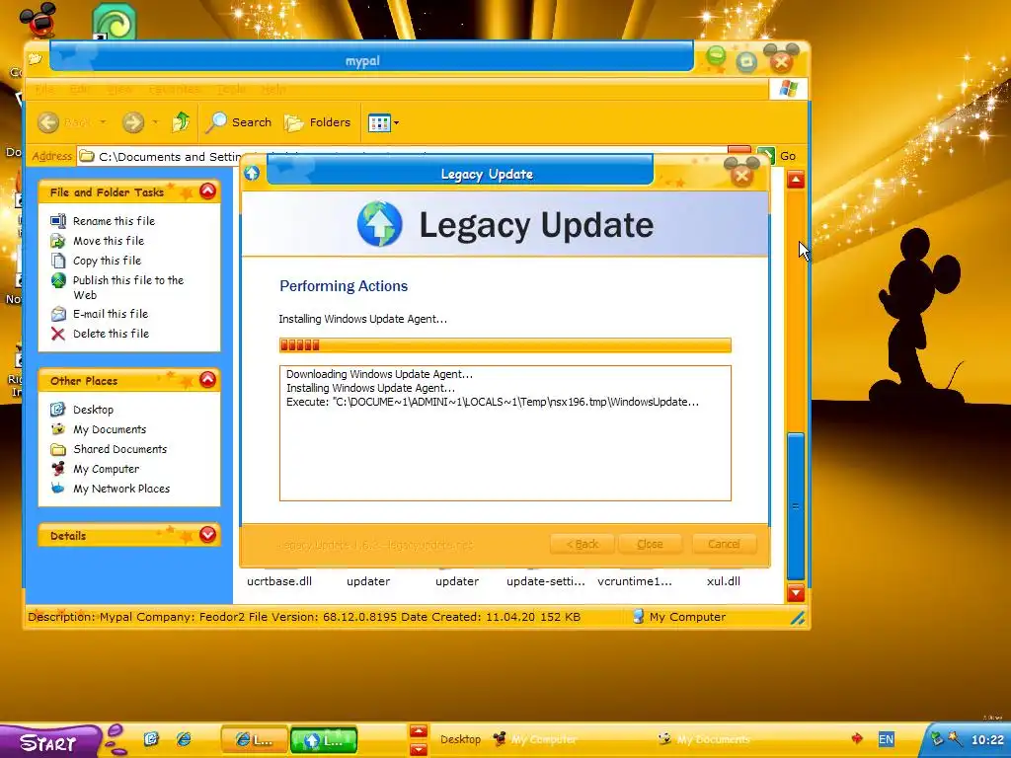This screenshot has height=758, width=1011.
Task: Select the update-setti... file
Action: 546,580
